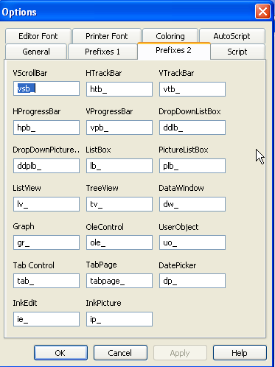Switch to the Editor Font tab
This screenshot has width=275, height=367.
point(38,36)
